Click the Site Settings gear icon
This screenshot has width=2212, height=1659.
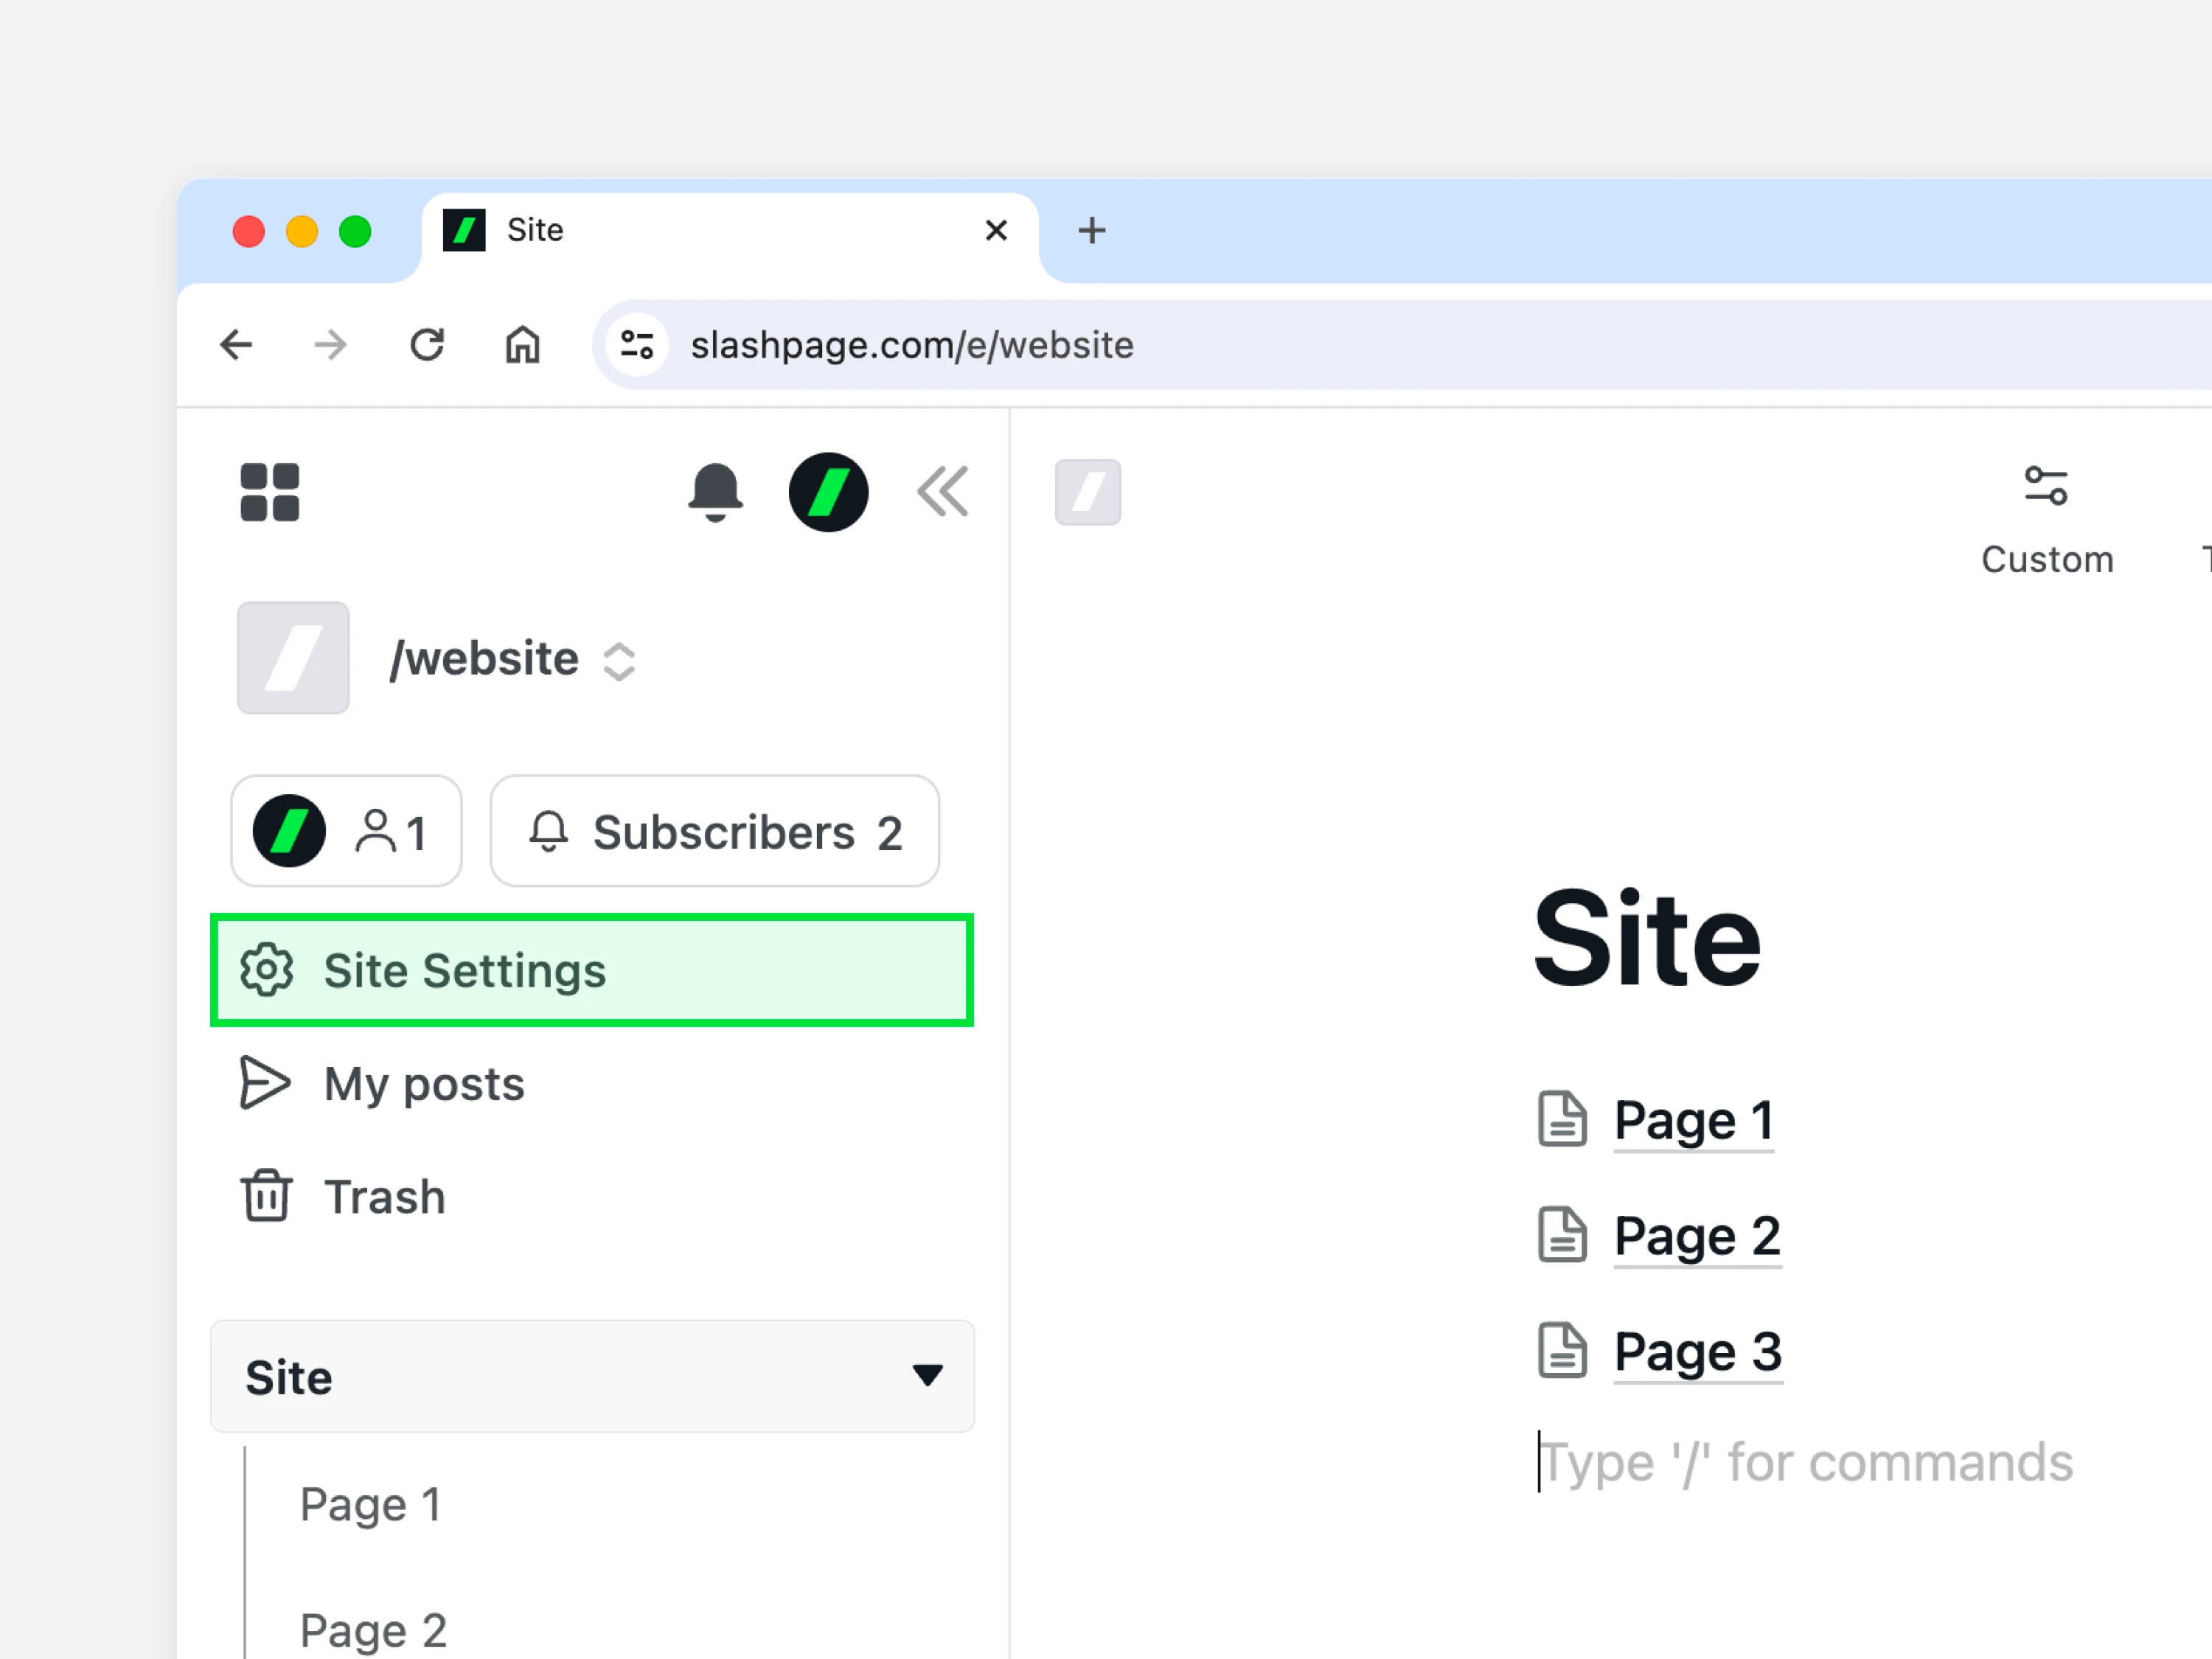pos(266,970)
